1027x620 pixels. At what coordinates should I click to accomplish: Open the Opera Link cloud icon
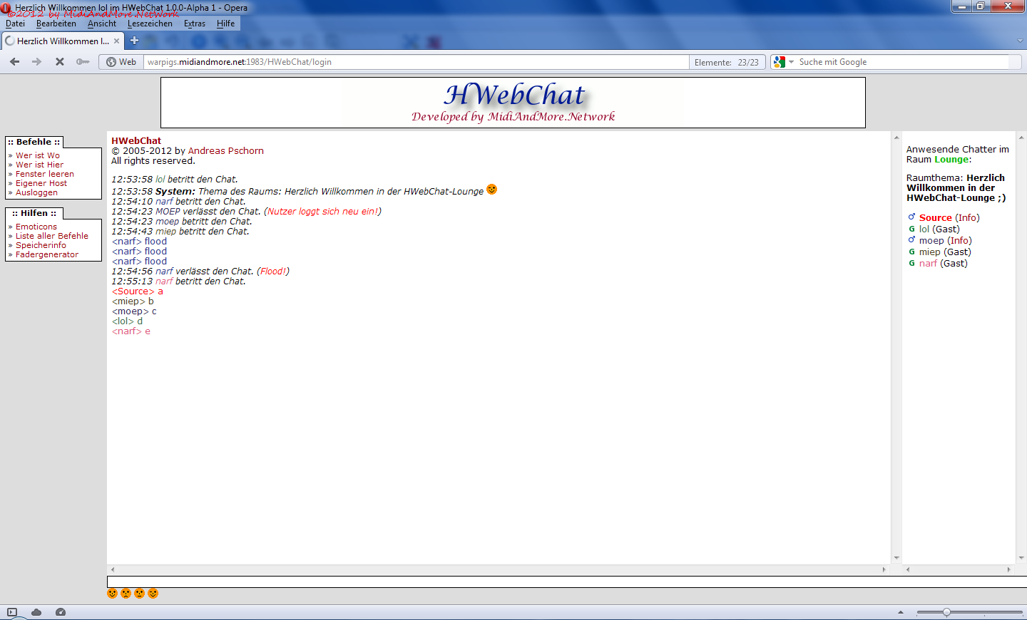coord(36,612)
